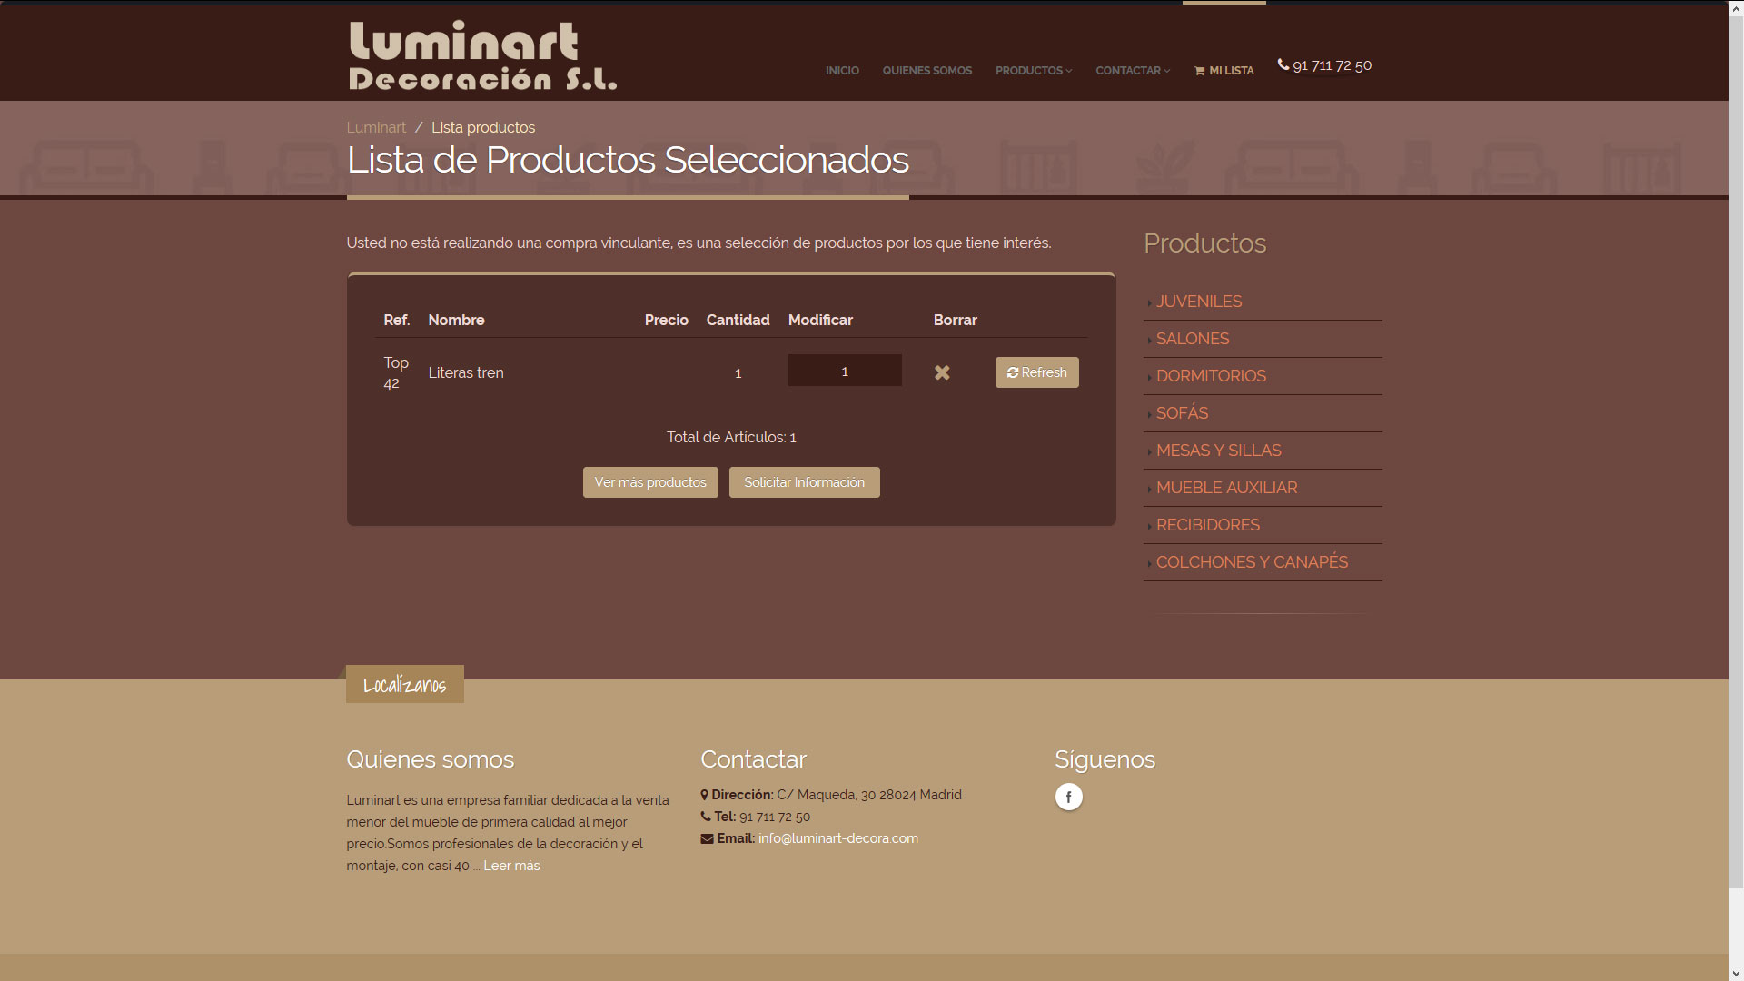Click the quantity input field
The height and width of the screenshot is (981, 1744).
(844, 371)
